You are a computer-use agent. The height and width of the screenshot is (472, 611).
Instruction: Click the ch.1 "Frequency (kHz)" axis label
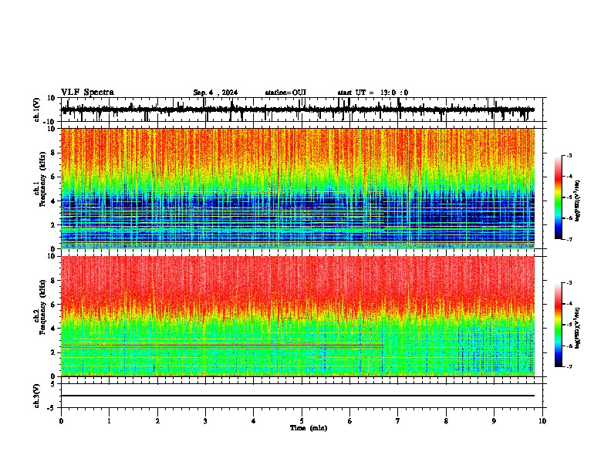point(43,180)
